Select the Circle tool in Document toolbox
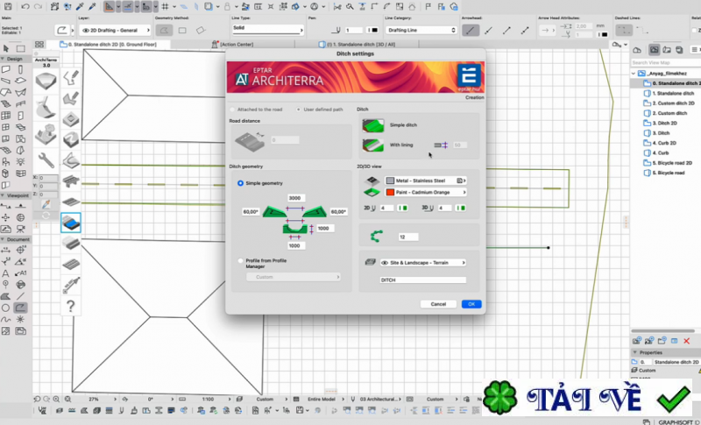The width and height of the screenshot is (701, 425). (6, 308)
